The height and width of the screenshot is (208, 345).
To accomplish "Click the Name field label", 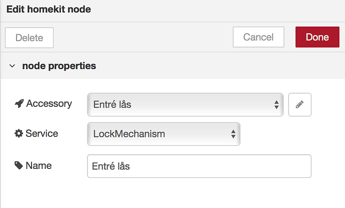I will pyautogui.click(x=38, y=165).
